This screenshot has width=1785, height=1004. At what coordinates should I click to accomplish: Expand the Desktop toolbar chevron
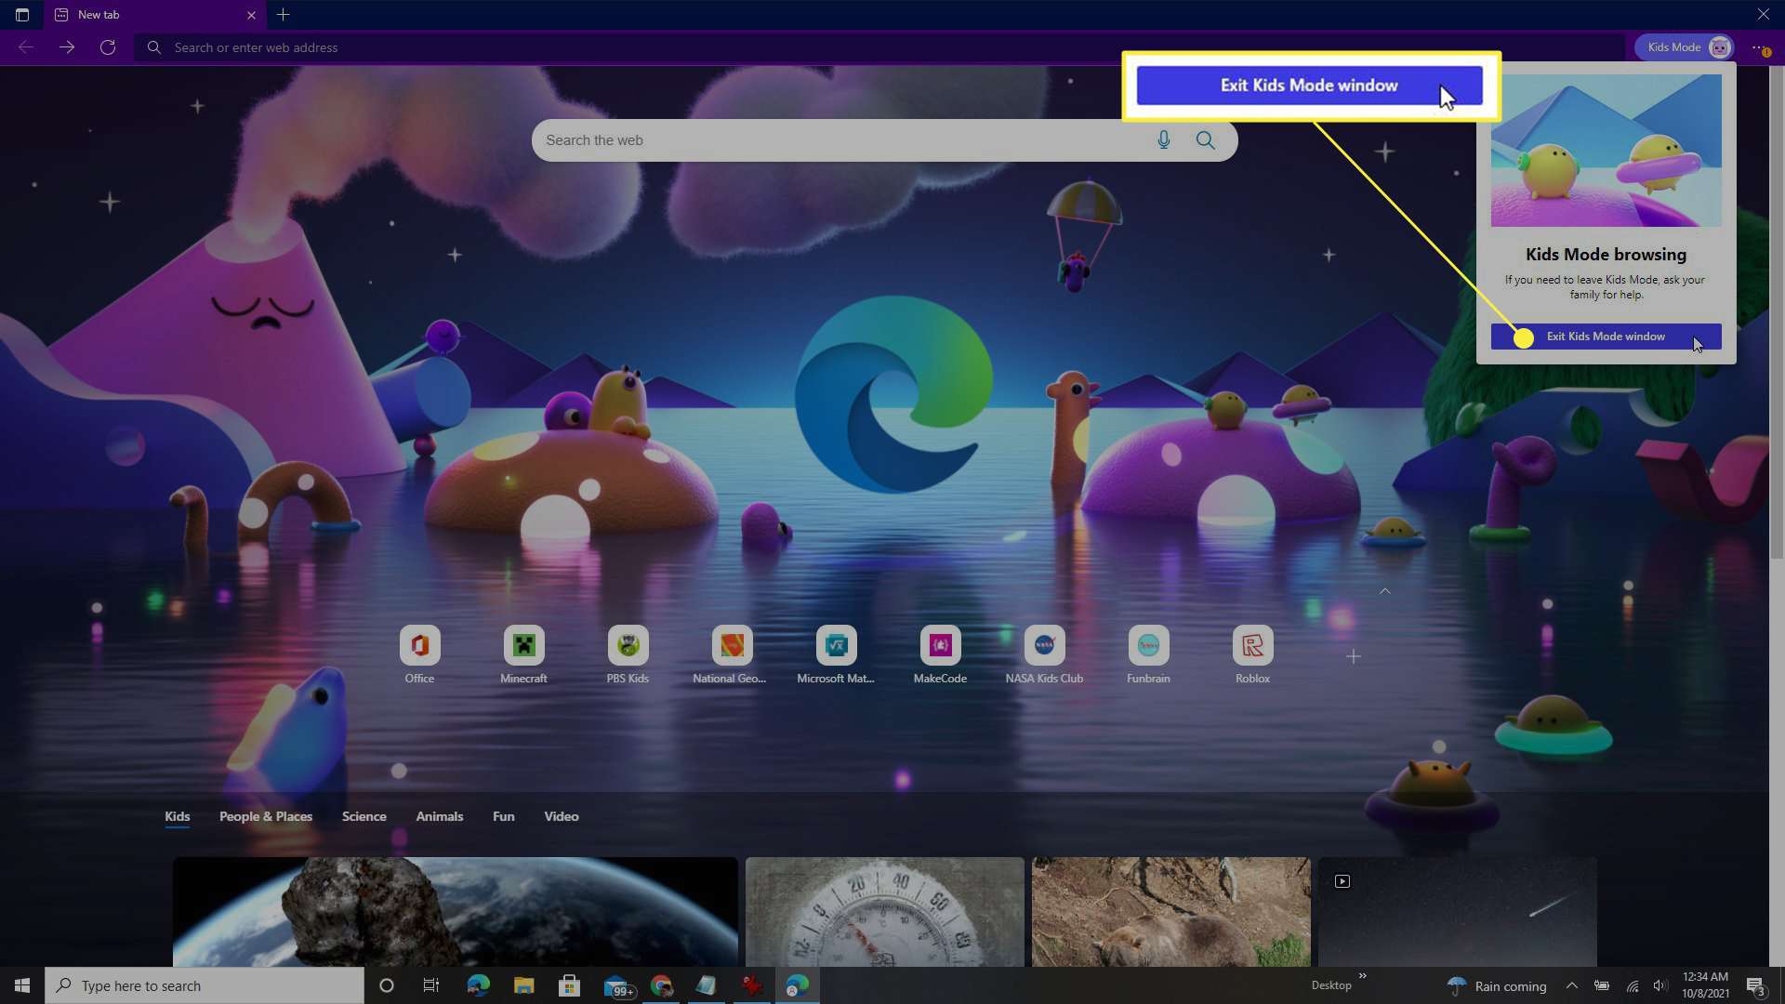tap(1363, 976)
